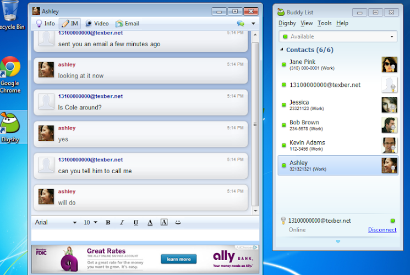Open the Info tab in Ashley chat
Image resolution: width=410 pixels, height=275 pixels.
coord(45,24)
